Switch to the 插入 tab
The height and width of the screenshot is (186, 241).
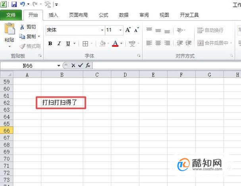tap(53, 15)
